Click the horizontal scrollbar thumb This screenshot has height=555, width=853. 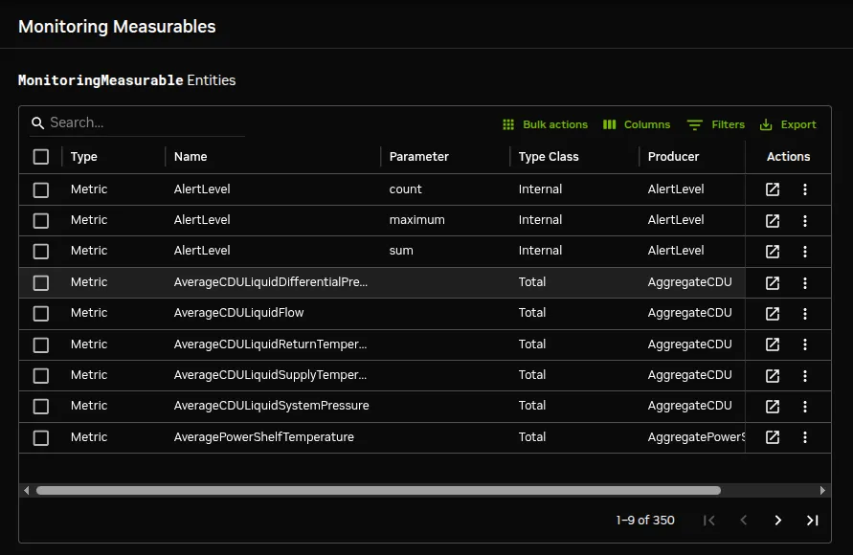point(378,490)
